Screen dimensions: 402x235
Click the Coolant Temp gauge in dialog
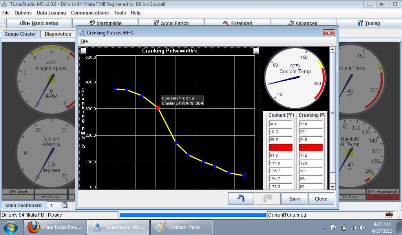point(295,78)
